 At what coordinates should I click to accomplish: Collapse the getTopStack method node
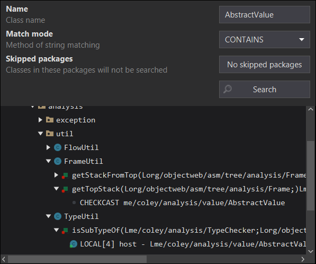pos(57,189)
